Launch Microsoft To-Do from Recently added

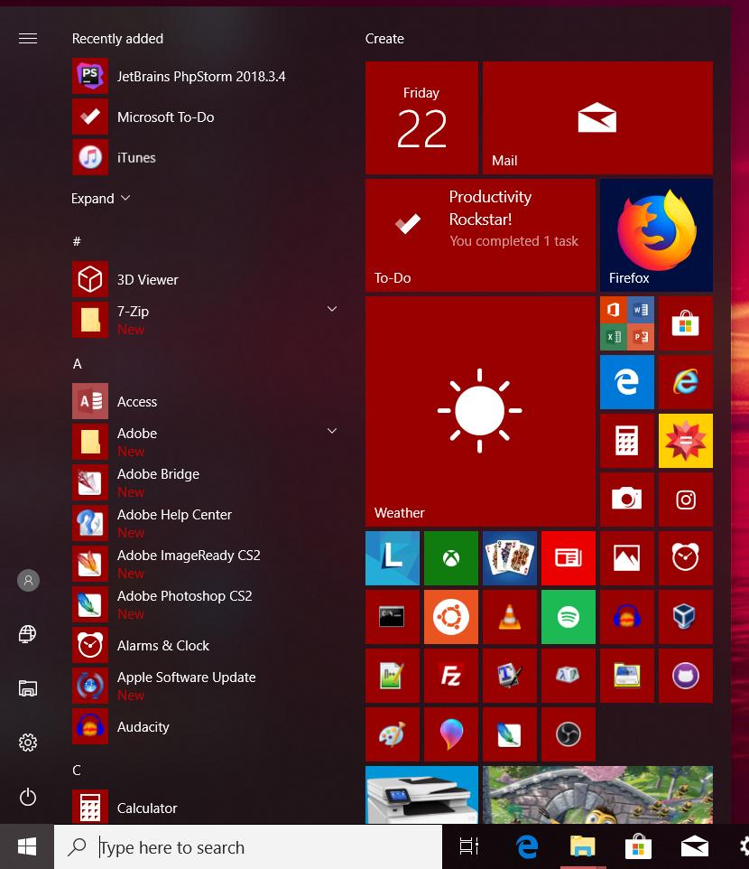[x=205, y=117]
